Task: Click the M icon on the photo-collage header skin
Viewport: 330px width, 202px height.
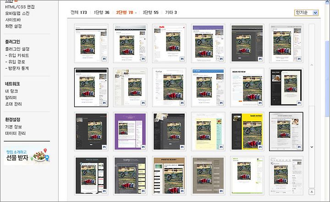Action: (x=143, y=103)
